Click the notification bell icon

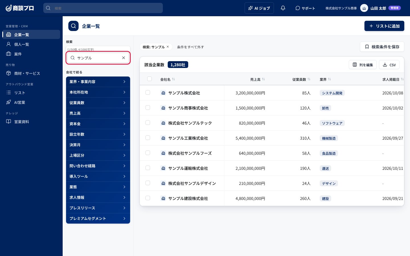click(283, 8)
